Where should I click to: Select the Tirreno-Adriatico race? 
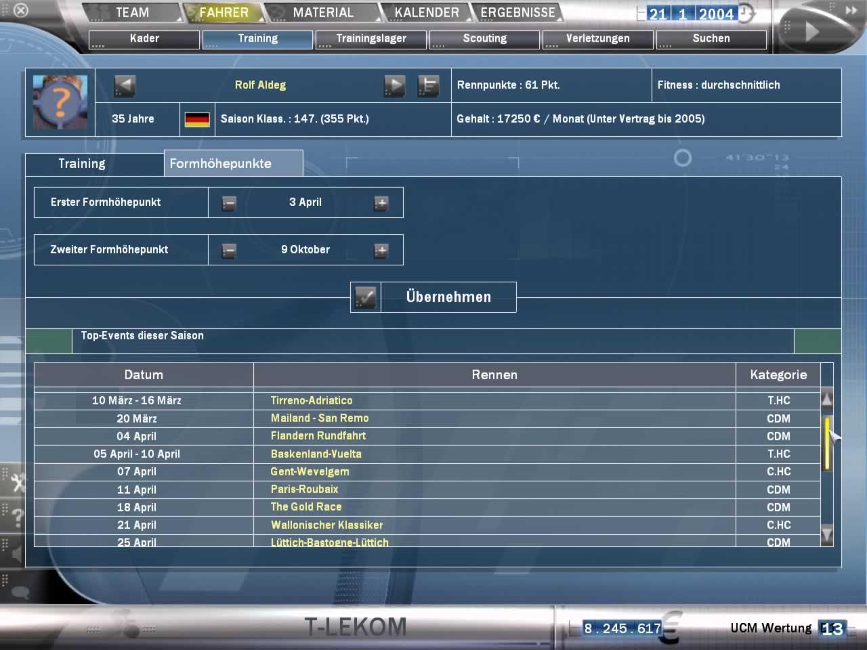point(312,401)
